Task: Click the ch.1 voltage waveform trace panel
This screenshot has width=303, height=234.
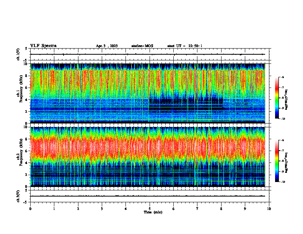Action: [150, 54]
